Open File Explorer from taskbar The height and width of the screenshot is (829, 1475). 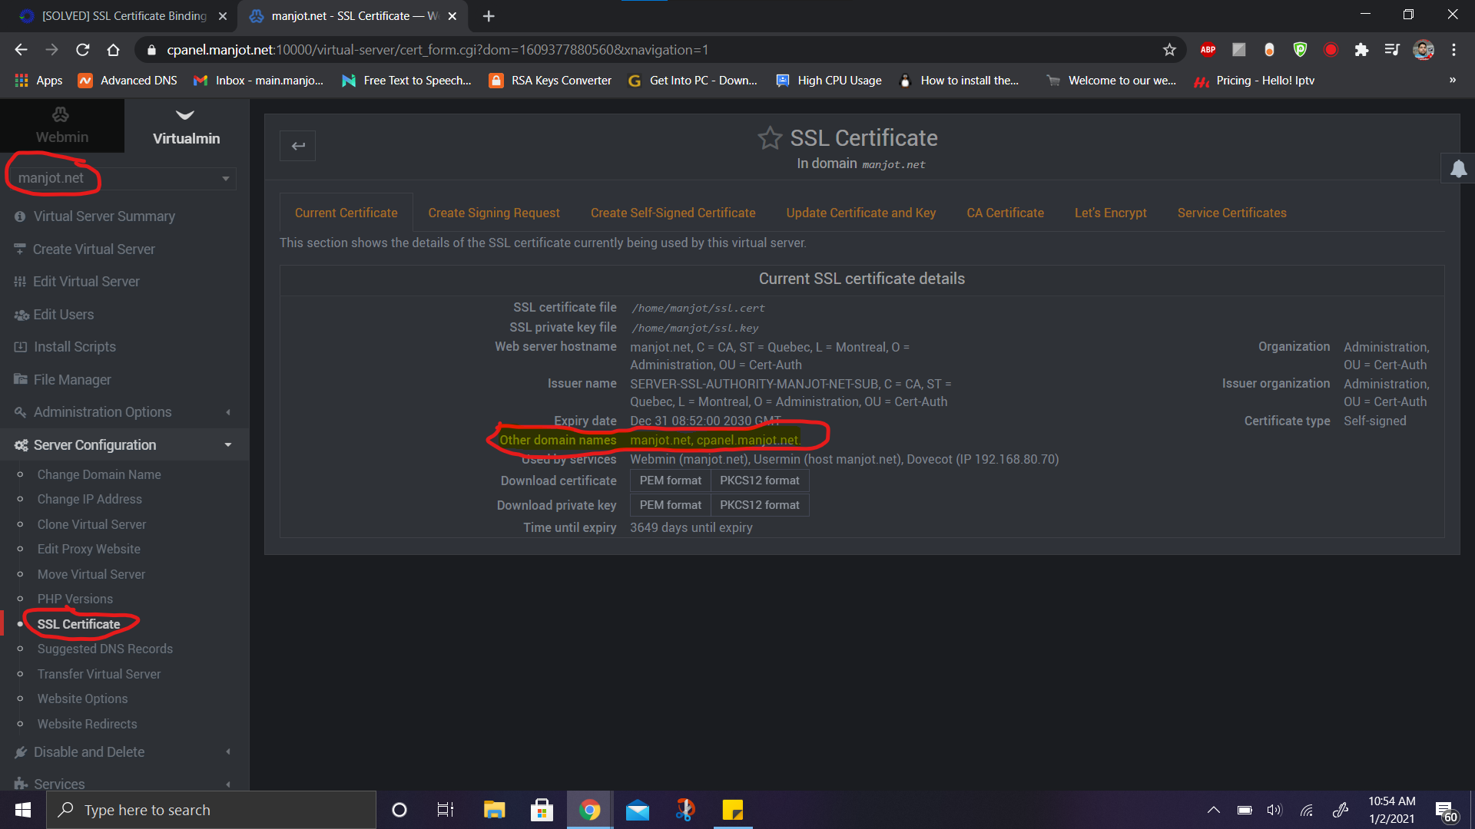coord(494,810)
